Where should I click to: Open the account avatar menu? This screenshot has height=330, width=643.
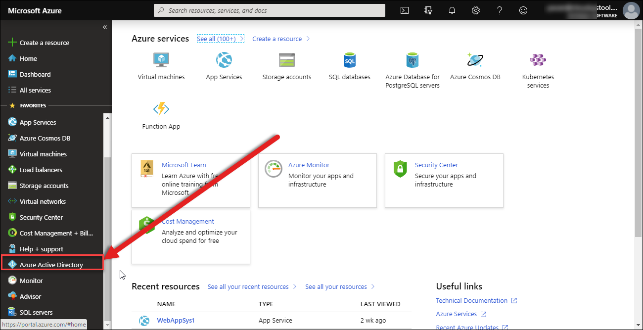click(x=631, y=10)
